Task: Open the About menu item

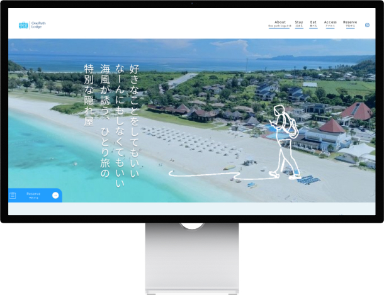Action: click(280, 22)
